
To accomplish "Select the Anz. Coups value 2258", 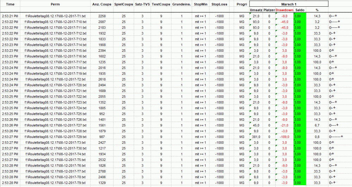I will [x=102, y=16].
